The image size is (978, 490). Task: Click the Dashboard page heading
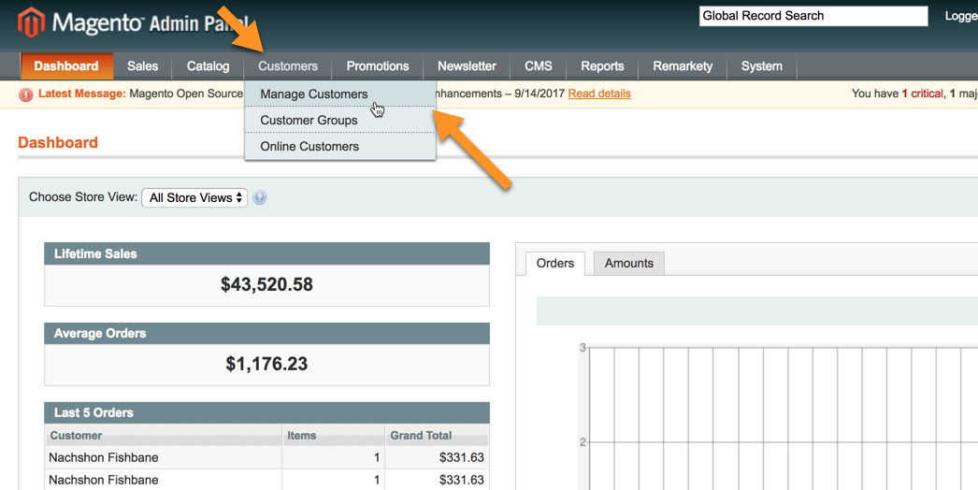(58, 142)
